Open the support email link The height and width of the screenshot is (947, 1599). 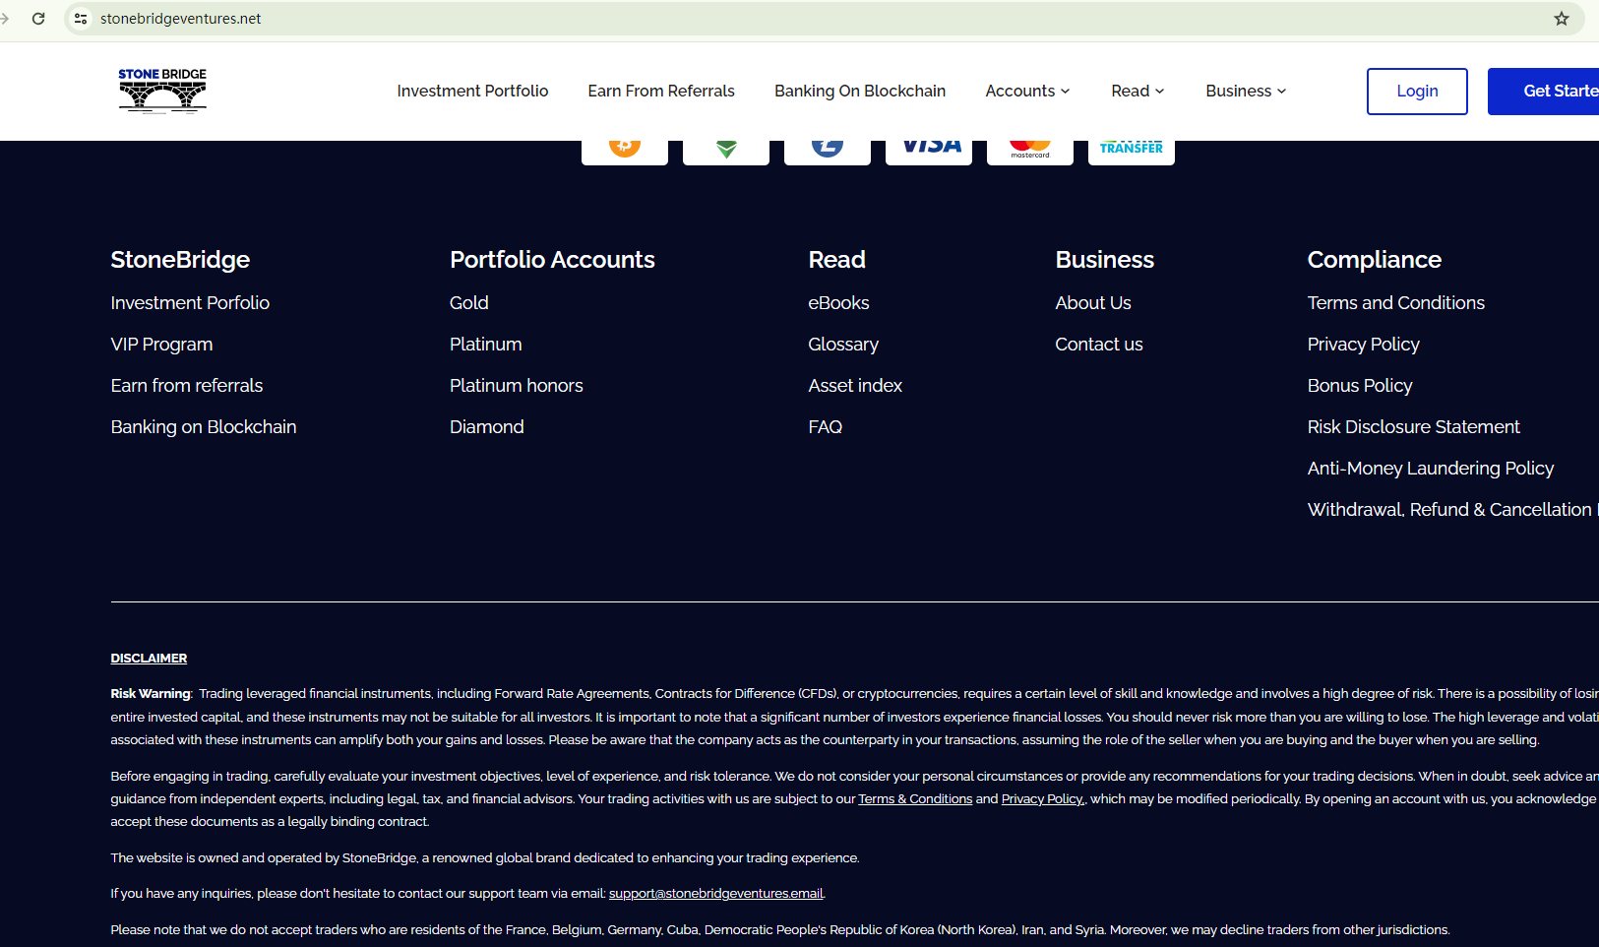(x=715, y=894)
